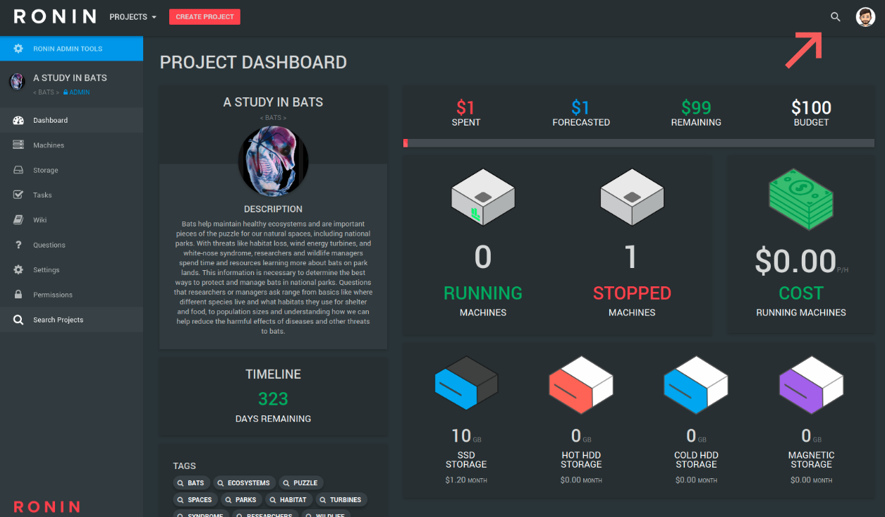The width and height of the screenshot is (885, 517).
Task: Click the ADMIN lock label under the project name
Action: [x=76, y=92]
